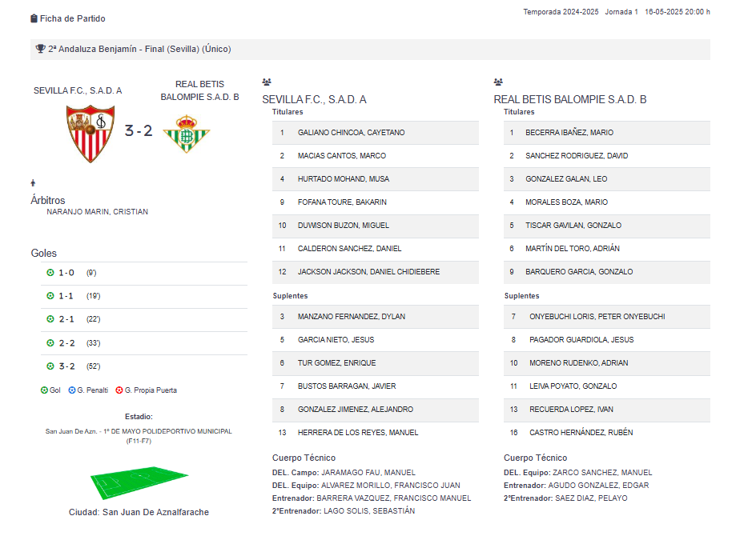Click the 3-2 final score
This screenshot has height=540, width=752.
139,130
